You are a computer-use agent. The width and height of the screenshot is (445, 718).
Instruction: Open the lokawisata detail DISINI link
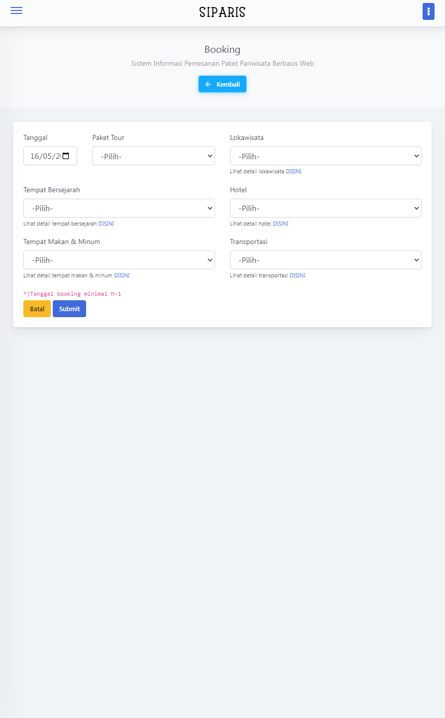click(x=294, y=171)
